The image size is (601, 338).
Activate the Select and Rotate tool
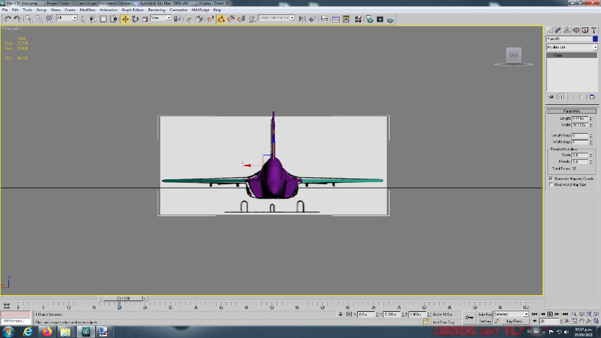tap(135, 19)
